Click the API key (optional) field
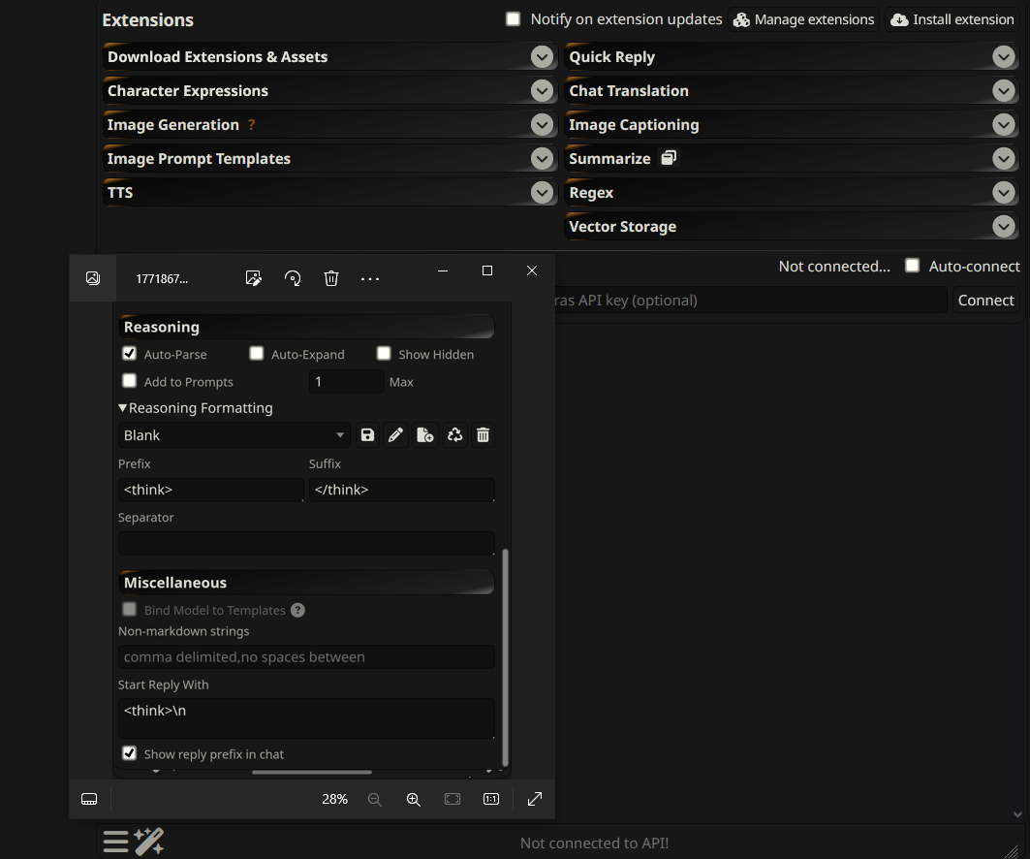 pyautogui.click(x=750, y=300)
